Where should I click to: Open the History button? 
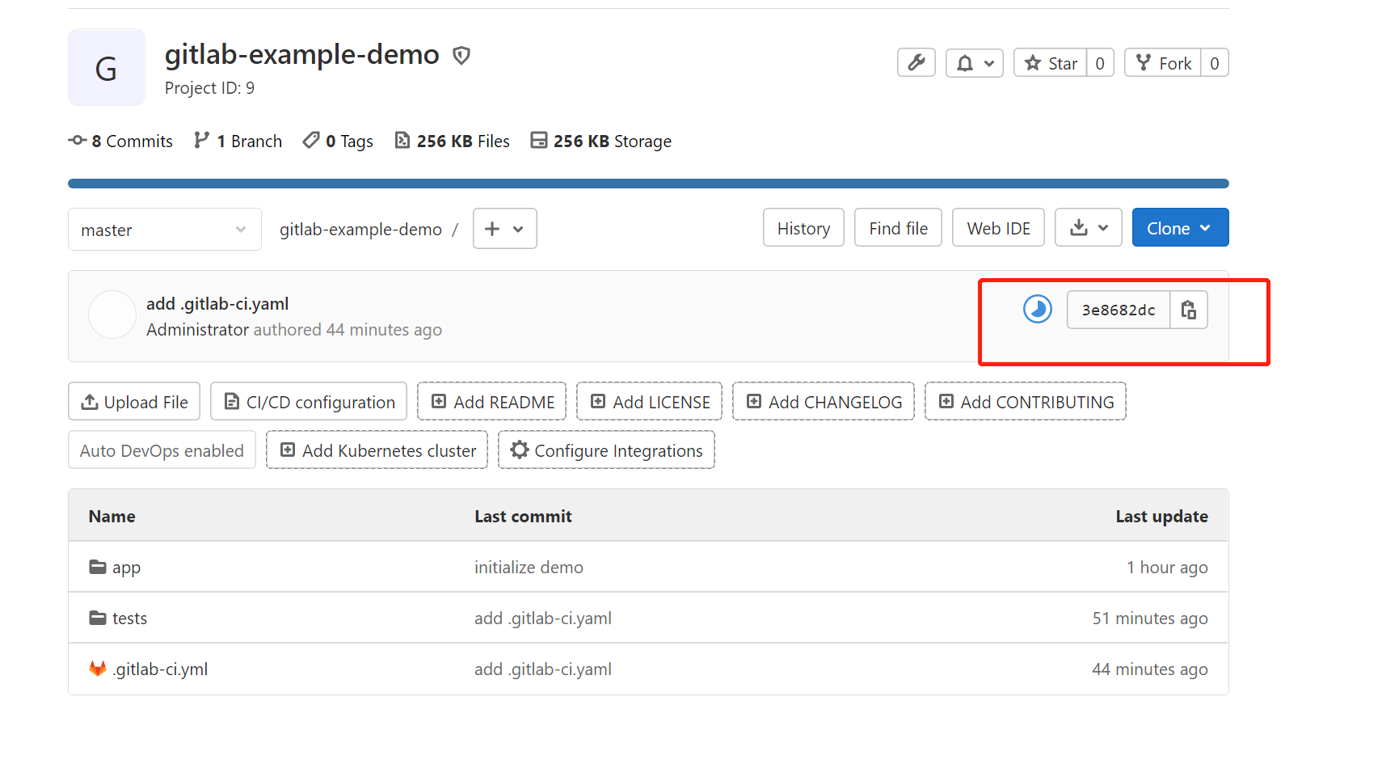click(x=803, y=228)
